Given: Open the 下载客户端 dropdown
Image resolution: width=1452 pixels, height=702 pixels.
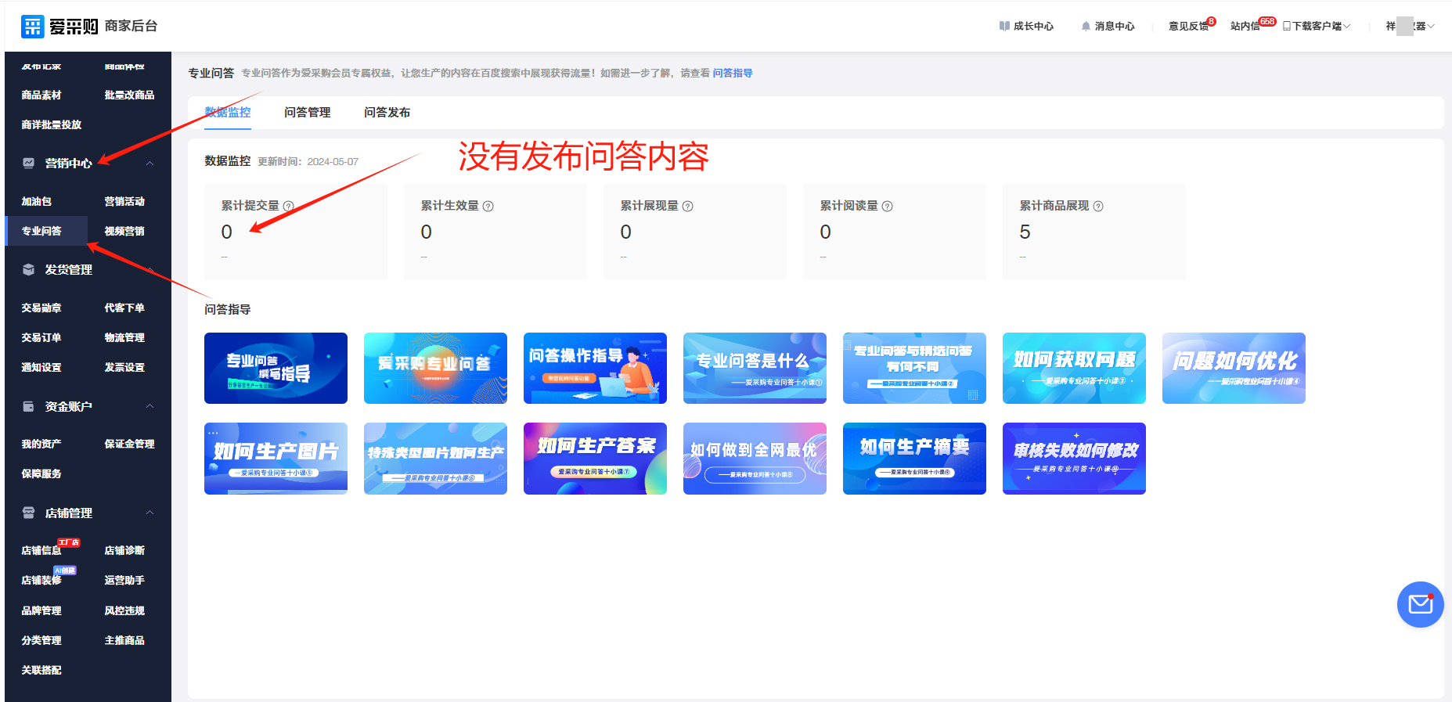Looking at the screenshot, I should pos(1317,26).
